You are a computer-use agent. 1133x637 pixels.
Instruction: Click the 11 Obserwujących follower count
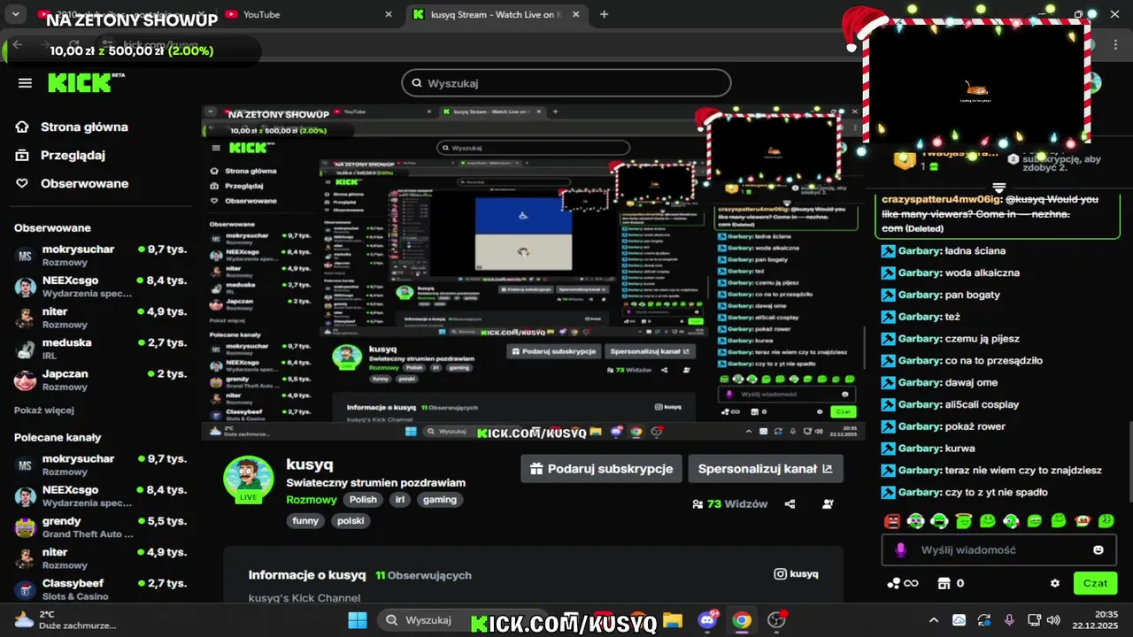(423, 575)
